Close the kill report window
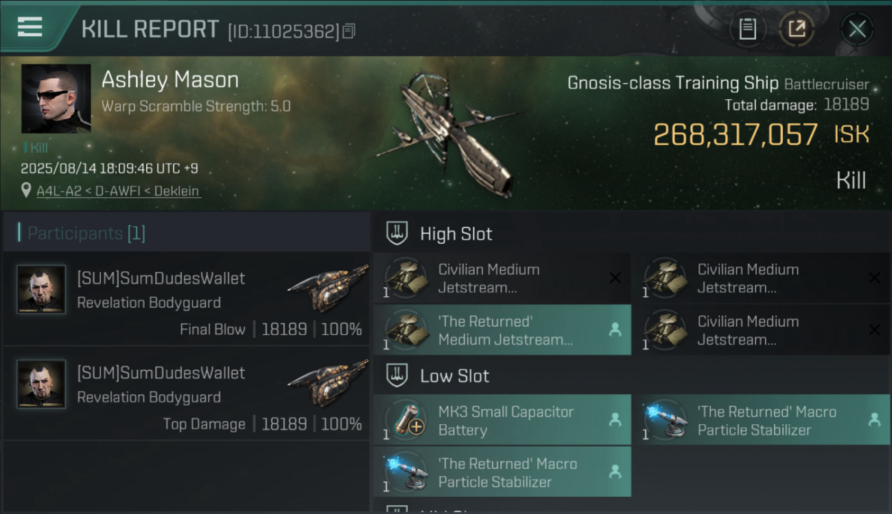892x514 pixels. point(857,29)
